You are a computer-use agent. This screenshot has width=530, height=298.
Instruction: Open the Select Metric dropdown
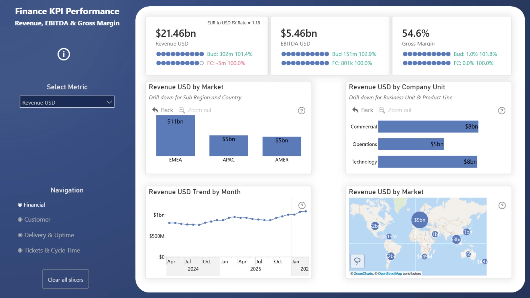(x=67, y=102)
